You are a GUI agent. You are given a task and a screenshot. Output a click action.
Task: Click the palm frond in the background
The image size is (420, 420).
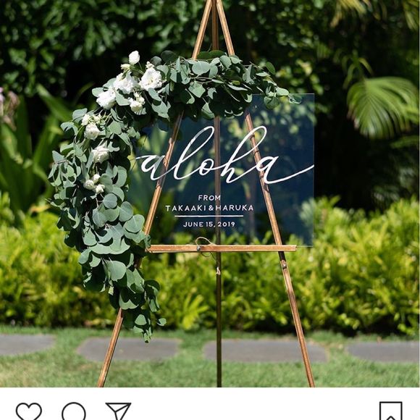coord(382,106)
